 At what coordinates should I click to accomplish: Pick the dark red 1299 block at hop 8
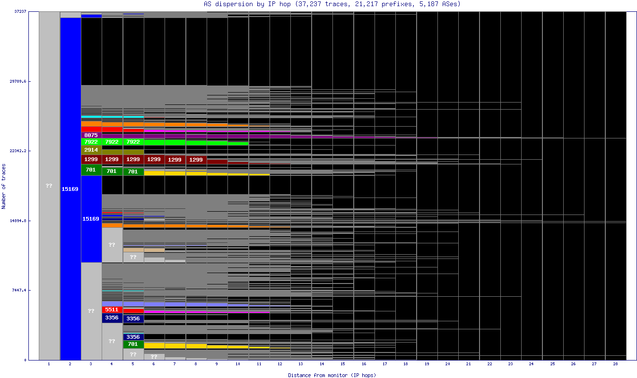(196, 160)
